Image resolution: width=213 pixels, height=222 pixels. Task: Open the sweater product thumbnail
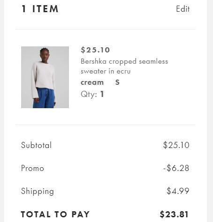(45, 77)
